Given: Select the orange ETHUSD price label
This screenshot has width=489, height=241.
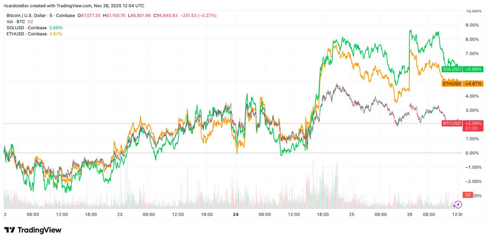Looking at the screenshot, I should pos(452,83).
